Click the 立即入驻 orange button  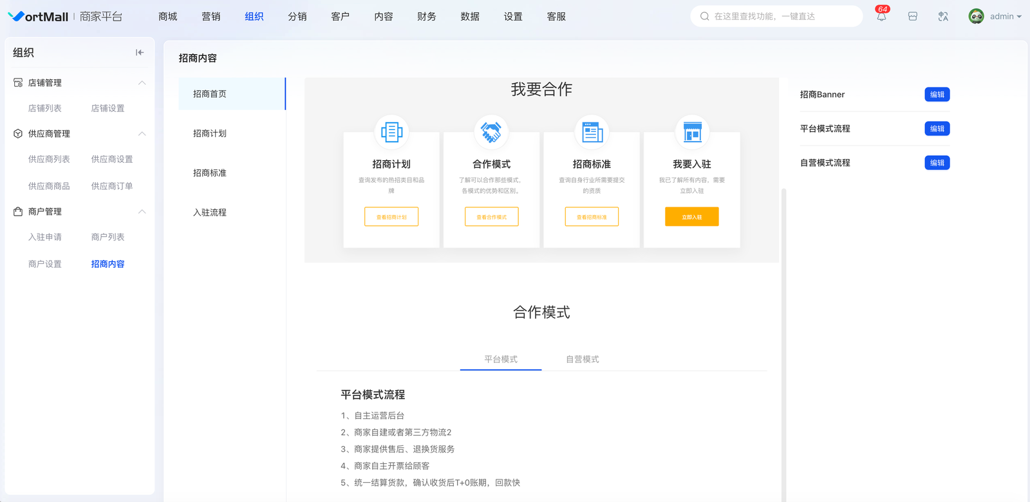(x=691, y=217)
